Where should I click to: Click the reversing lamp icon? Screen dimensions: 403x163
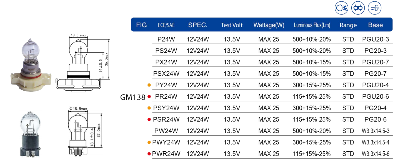tap(374, 8)
